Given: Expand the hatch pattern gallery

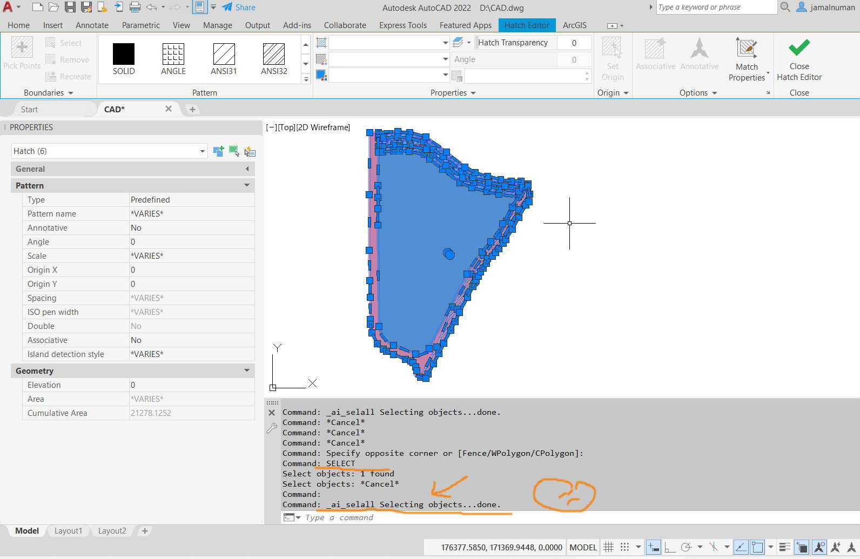Looking at the screenshot, I should [x=306, y=79].
